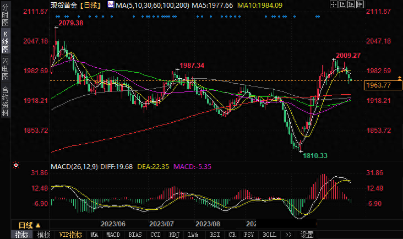Select the MACD indicator in bottom bar
Image resolution: width=403 pixels, height=239 pixels.
click(x=113, y=235)
